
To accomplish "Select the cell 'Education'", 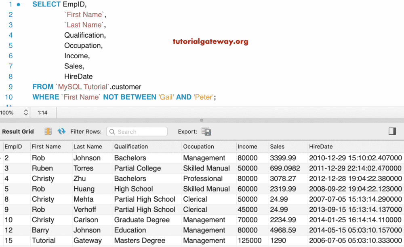I will pyautogui.click(x=130, y=230).
